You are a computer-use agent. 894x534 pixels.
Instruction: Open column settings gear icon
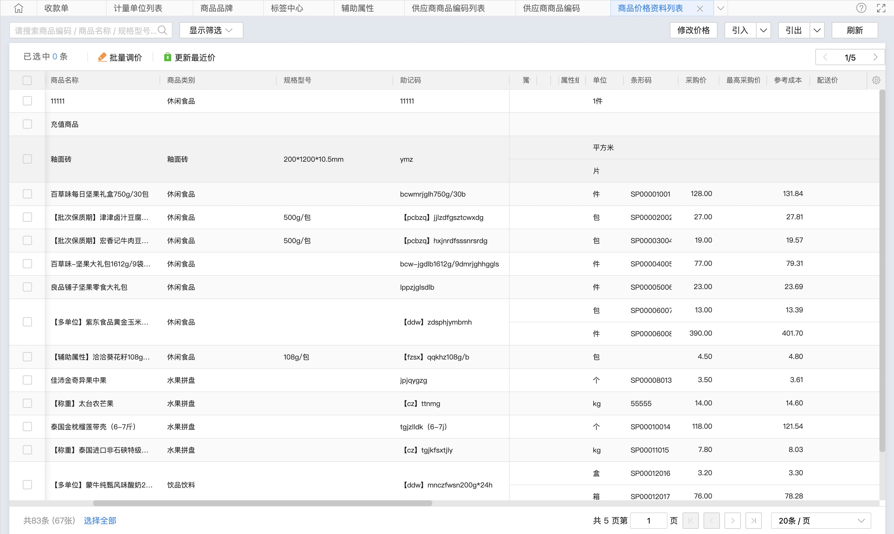tap(876, 80)
